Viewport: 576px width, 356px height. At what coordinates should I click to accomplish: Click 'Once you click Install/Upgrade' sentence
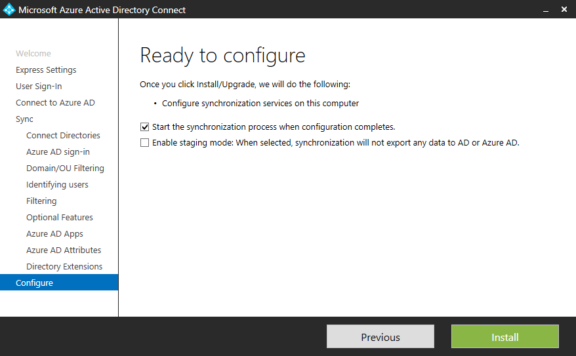point(245,85)
